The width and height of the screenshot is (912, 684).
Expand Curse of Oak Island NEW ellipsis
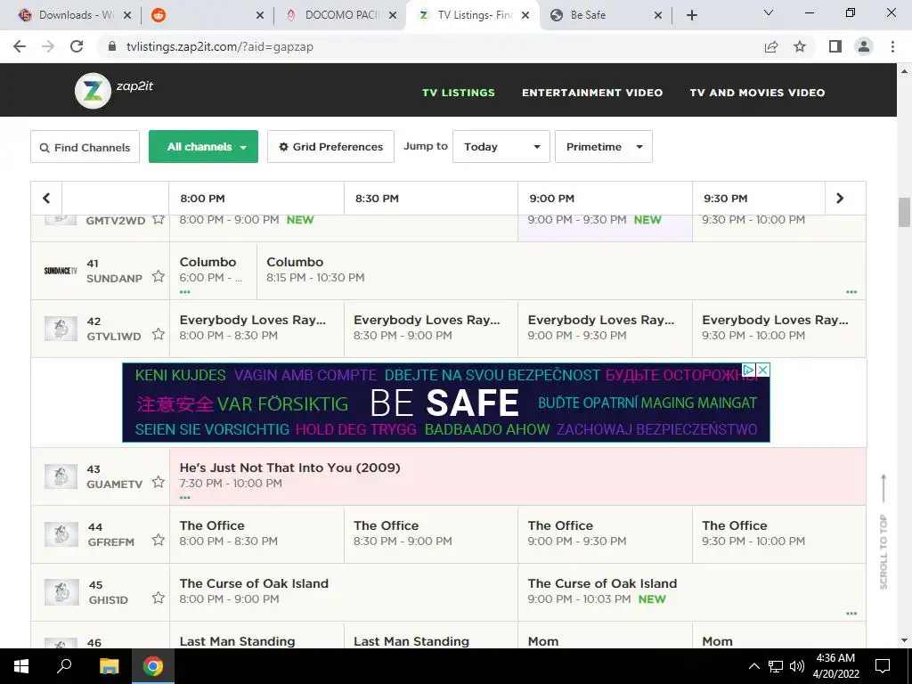851,614
